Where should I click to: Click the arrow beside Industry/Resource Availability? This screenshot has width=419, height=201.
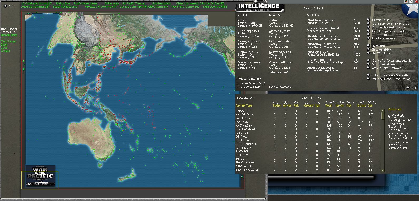pyautogui.click(x=368, y=75)
